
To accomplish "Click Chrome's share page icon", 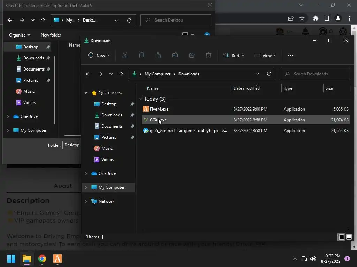I will click(x=291, y=18).
